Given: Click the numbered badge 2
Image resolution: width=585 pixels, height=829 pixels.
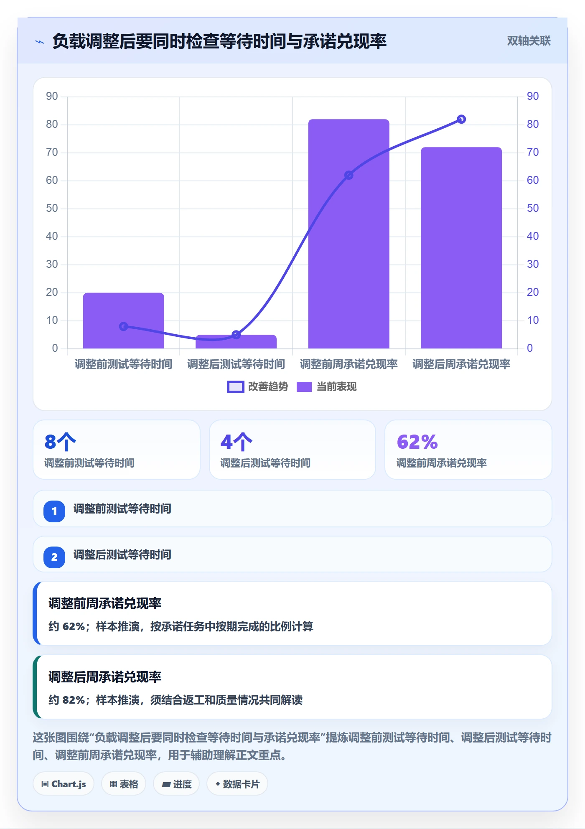Looking at the screenshot, I should [54, 557].
